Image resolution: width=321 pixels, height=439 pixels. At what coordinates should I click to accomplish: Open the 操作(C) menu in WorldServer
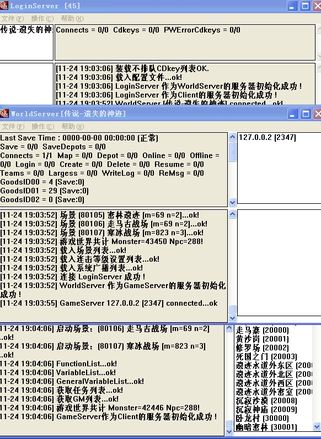coord(43,127)
